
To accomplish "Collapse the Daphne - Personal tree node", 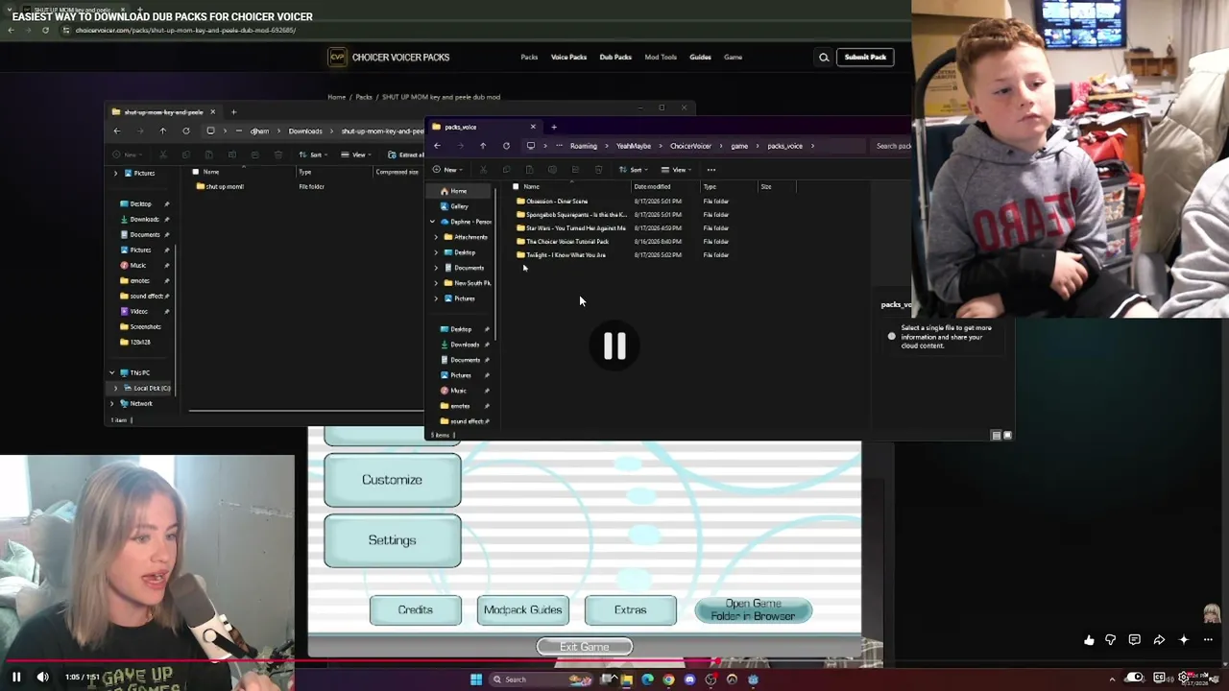I will pyautogui.click(x=432, y=222).
